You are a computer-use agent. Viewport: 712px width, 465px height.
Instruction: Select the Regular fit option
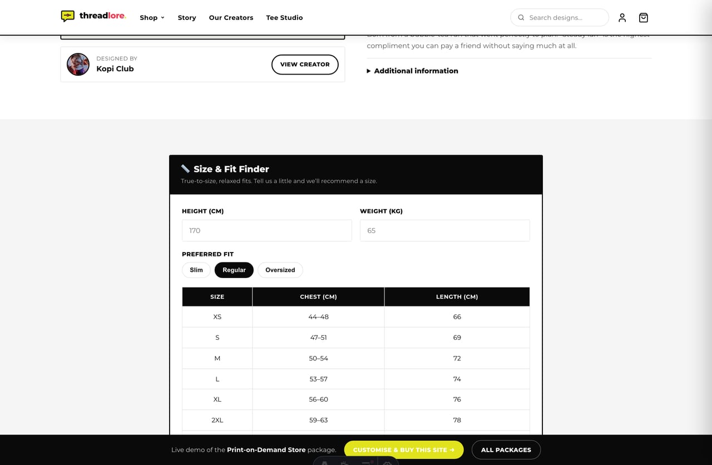234,270
